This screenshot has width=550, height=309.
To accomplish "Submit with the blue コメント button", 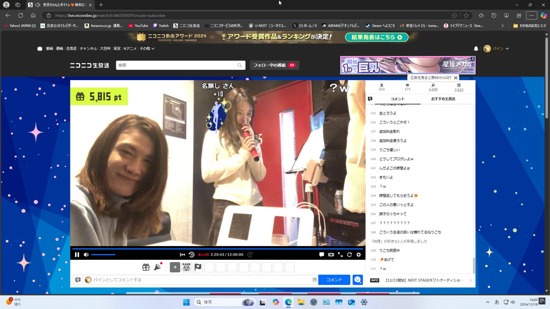I will coord(334,280).
